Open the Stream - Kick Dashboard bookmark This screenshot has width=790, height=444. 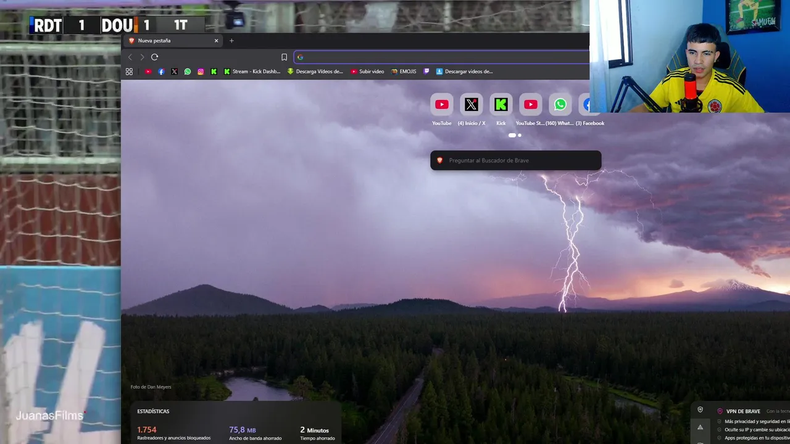(252, 72)
